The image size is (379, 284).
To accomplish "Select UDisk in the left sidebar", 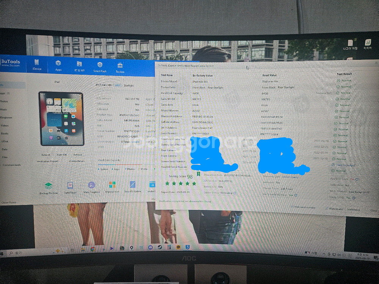I will click(x=5, y=141).
